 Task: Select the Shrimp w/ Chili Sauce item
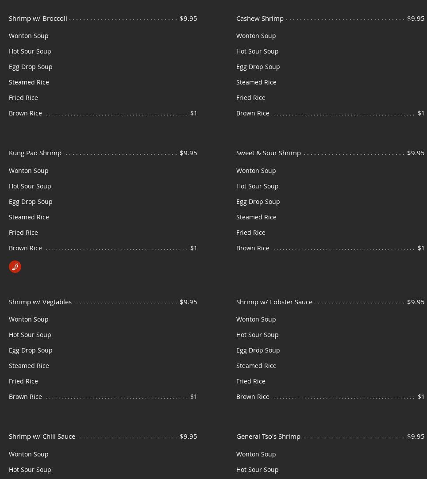coord(42,437)
